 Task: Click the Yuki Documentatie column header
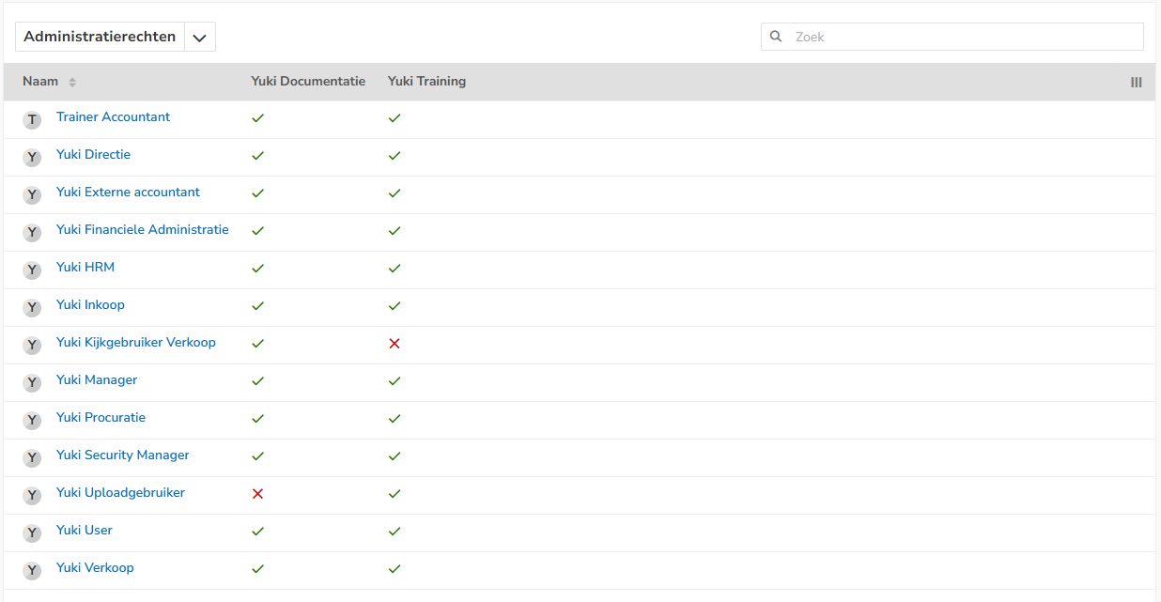click(x=308, y=82)
